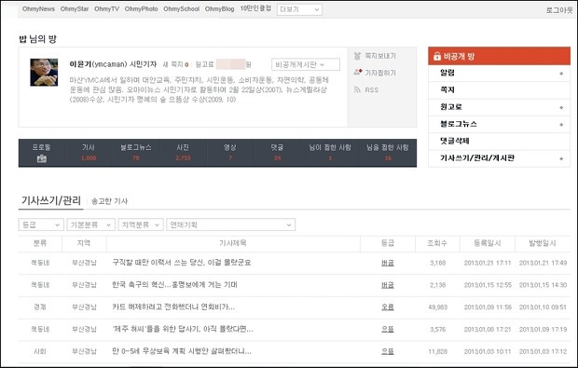Click the RSS feed icon
This screenshot has width=578, height=368.
point(357,89)
